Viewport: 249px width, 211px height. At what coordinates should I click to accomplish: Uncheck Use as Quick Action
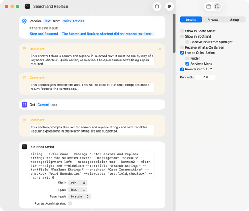coord(182,53)
